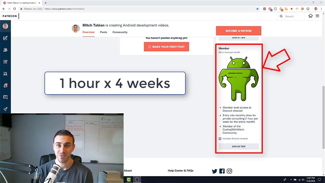The image size is (325, 183).
Task: Click the Chrome profile avatar
Action: pos(316,9)
